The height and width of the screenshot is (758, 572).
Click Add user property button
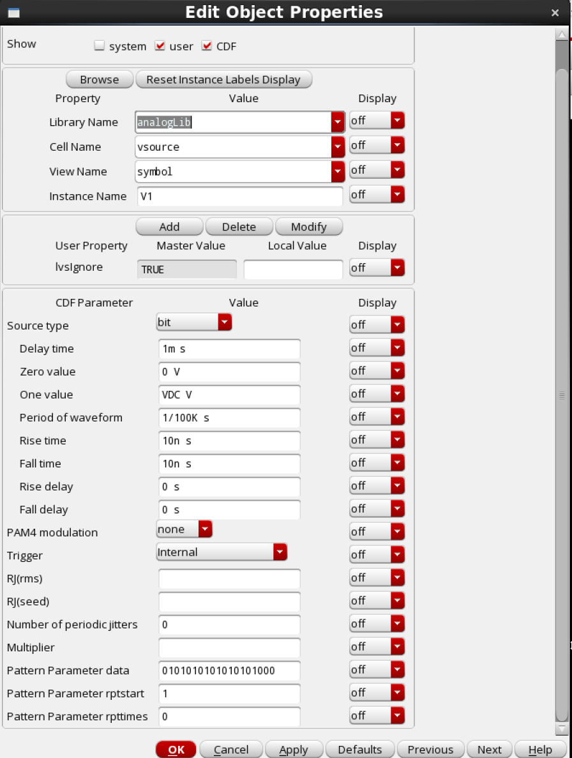169,227
